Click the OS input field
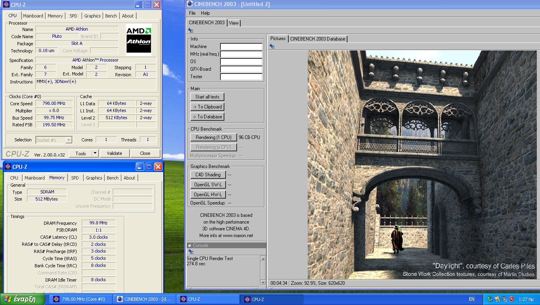Viewport: 540px width, 305px height. coord(241,62)
